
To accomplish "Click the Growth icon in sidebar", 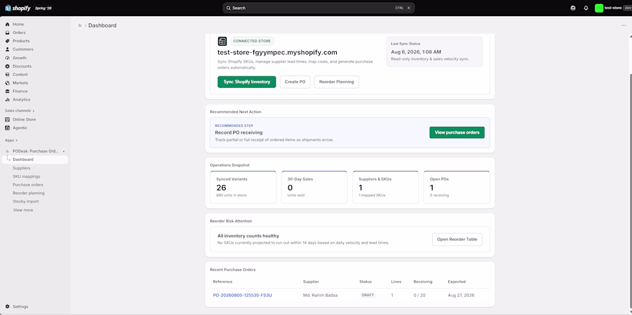I will (x=7, y=58).
